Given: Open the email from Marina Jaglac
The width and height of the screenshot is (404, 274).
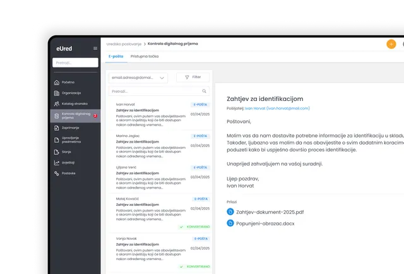Looking at the screenshot, I should point(160,146).
